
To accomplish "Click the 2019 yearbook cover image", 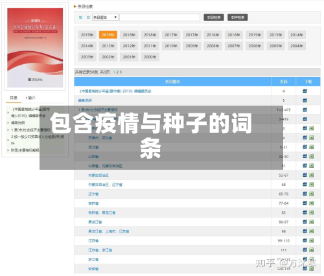I will pyautogui.click(x=35, y=47).
